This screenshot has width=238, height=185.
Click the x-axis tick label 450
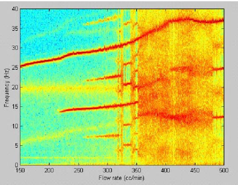[x=195, y=170]
